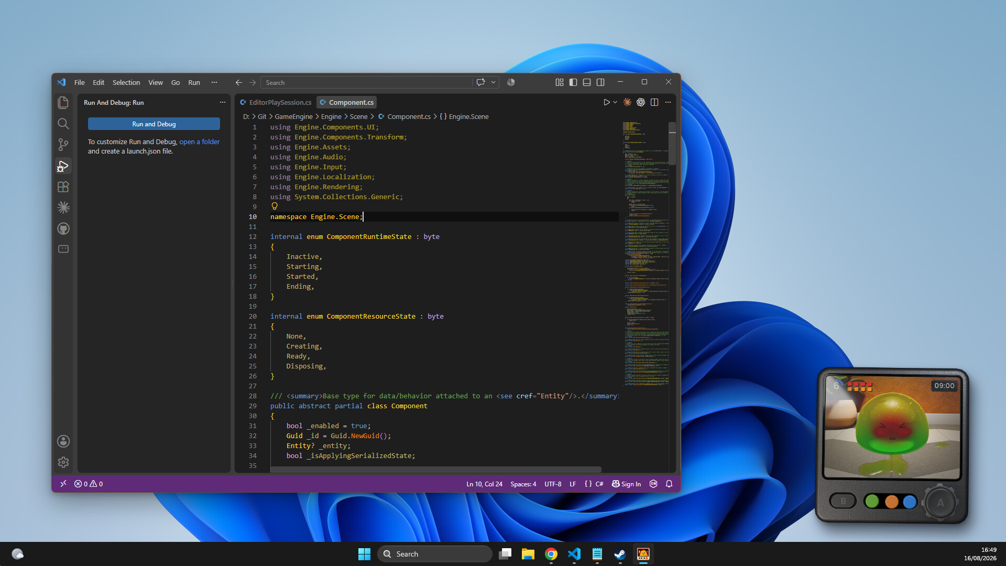Toggle the secondary side bar visibility
This screenshot has width=1006, height=566.
click(600, 82)
